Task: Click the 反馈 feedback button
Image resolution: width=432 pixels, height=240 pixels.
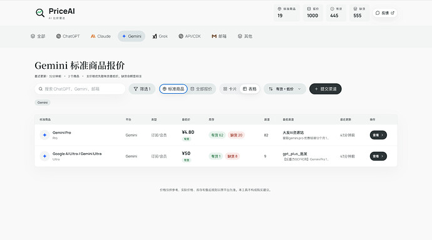Action: (385, 12)
